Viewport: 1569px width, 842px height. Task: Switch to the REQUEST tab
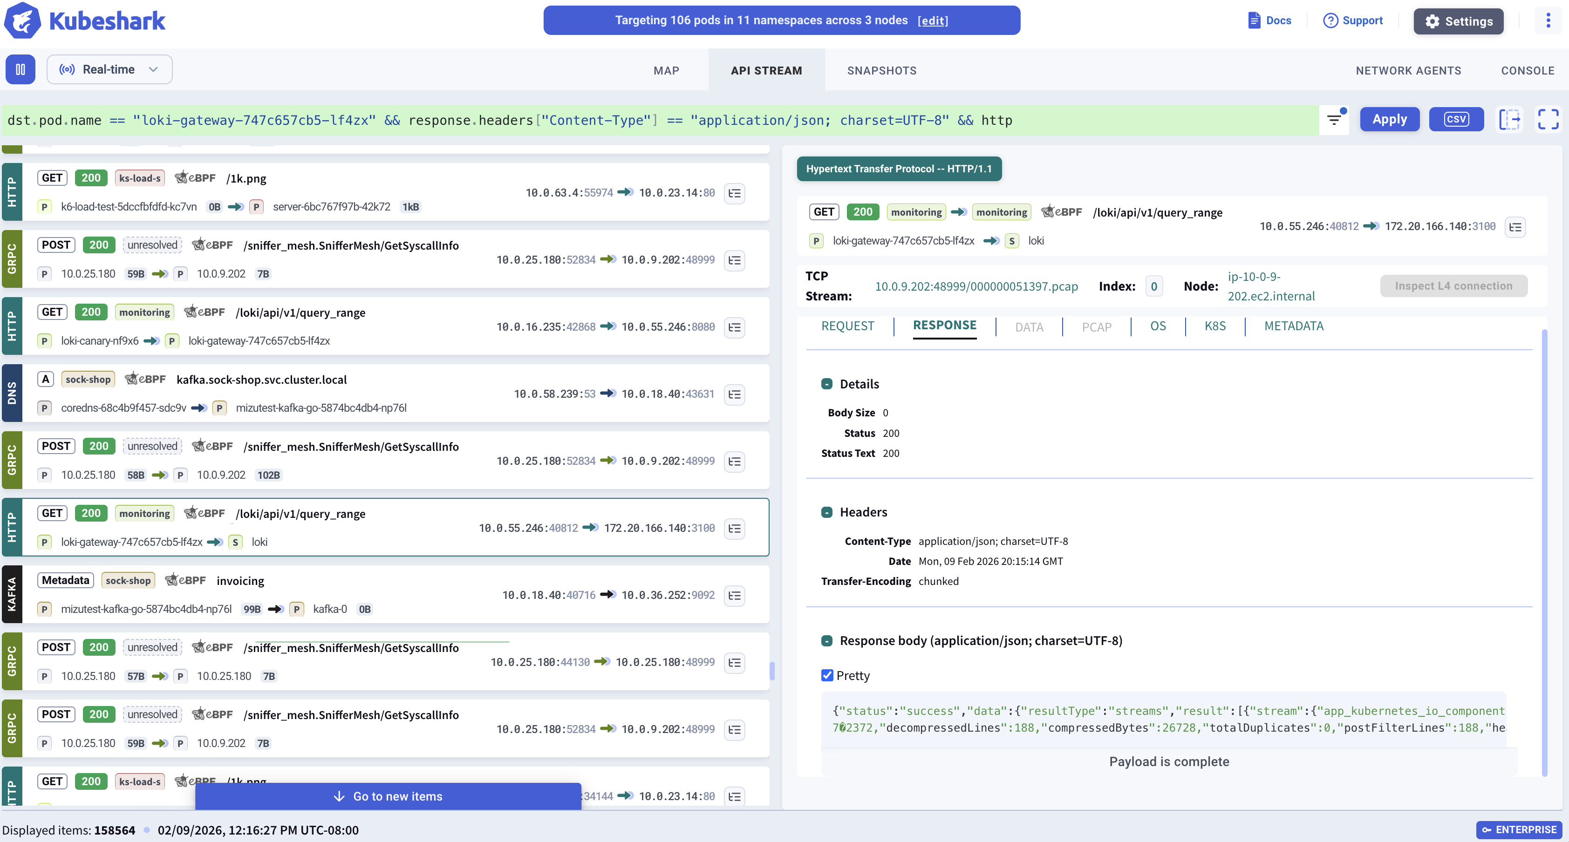tap(847, 326)
